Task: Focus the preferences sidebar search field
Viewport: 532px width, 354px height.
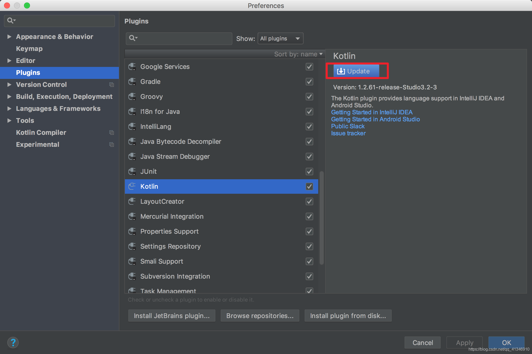Action: (x=59, y=21)
